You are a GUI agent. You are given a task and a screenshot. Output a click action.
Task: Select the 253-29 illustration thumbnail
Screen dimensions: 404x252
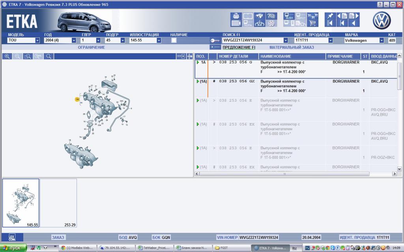coord(58,203)
